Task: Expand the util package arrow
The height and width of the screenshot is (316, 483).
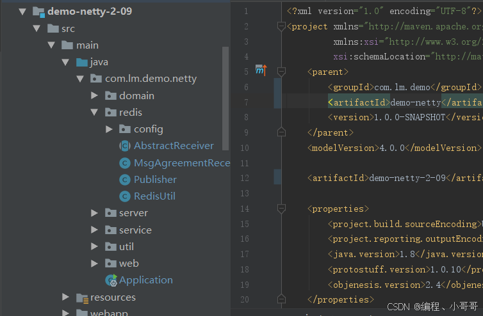Action: pyautogui.click(x=94, y=246)
